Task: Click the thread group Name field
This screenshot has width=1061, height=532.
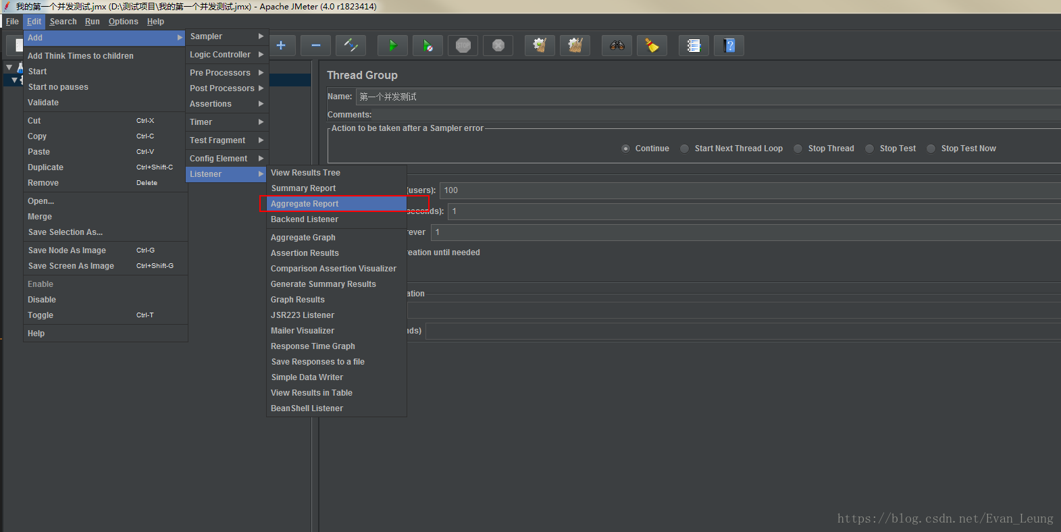Action: coord(708,97)
